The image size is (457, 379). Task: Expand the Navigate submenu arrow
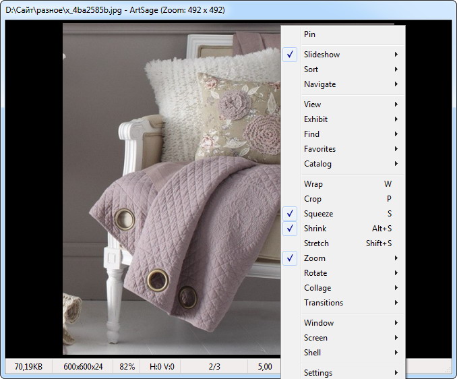(396, 84)
